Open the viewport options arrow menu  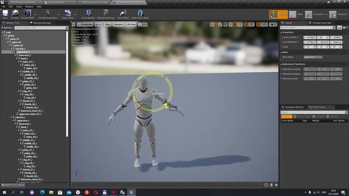pos(74,24)
